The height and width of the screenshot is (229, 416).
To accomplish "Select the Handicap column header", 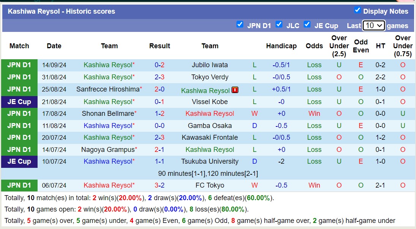I will click(281, 46).
